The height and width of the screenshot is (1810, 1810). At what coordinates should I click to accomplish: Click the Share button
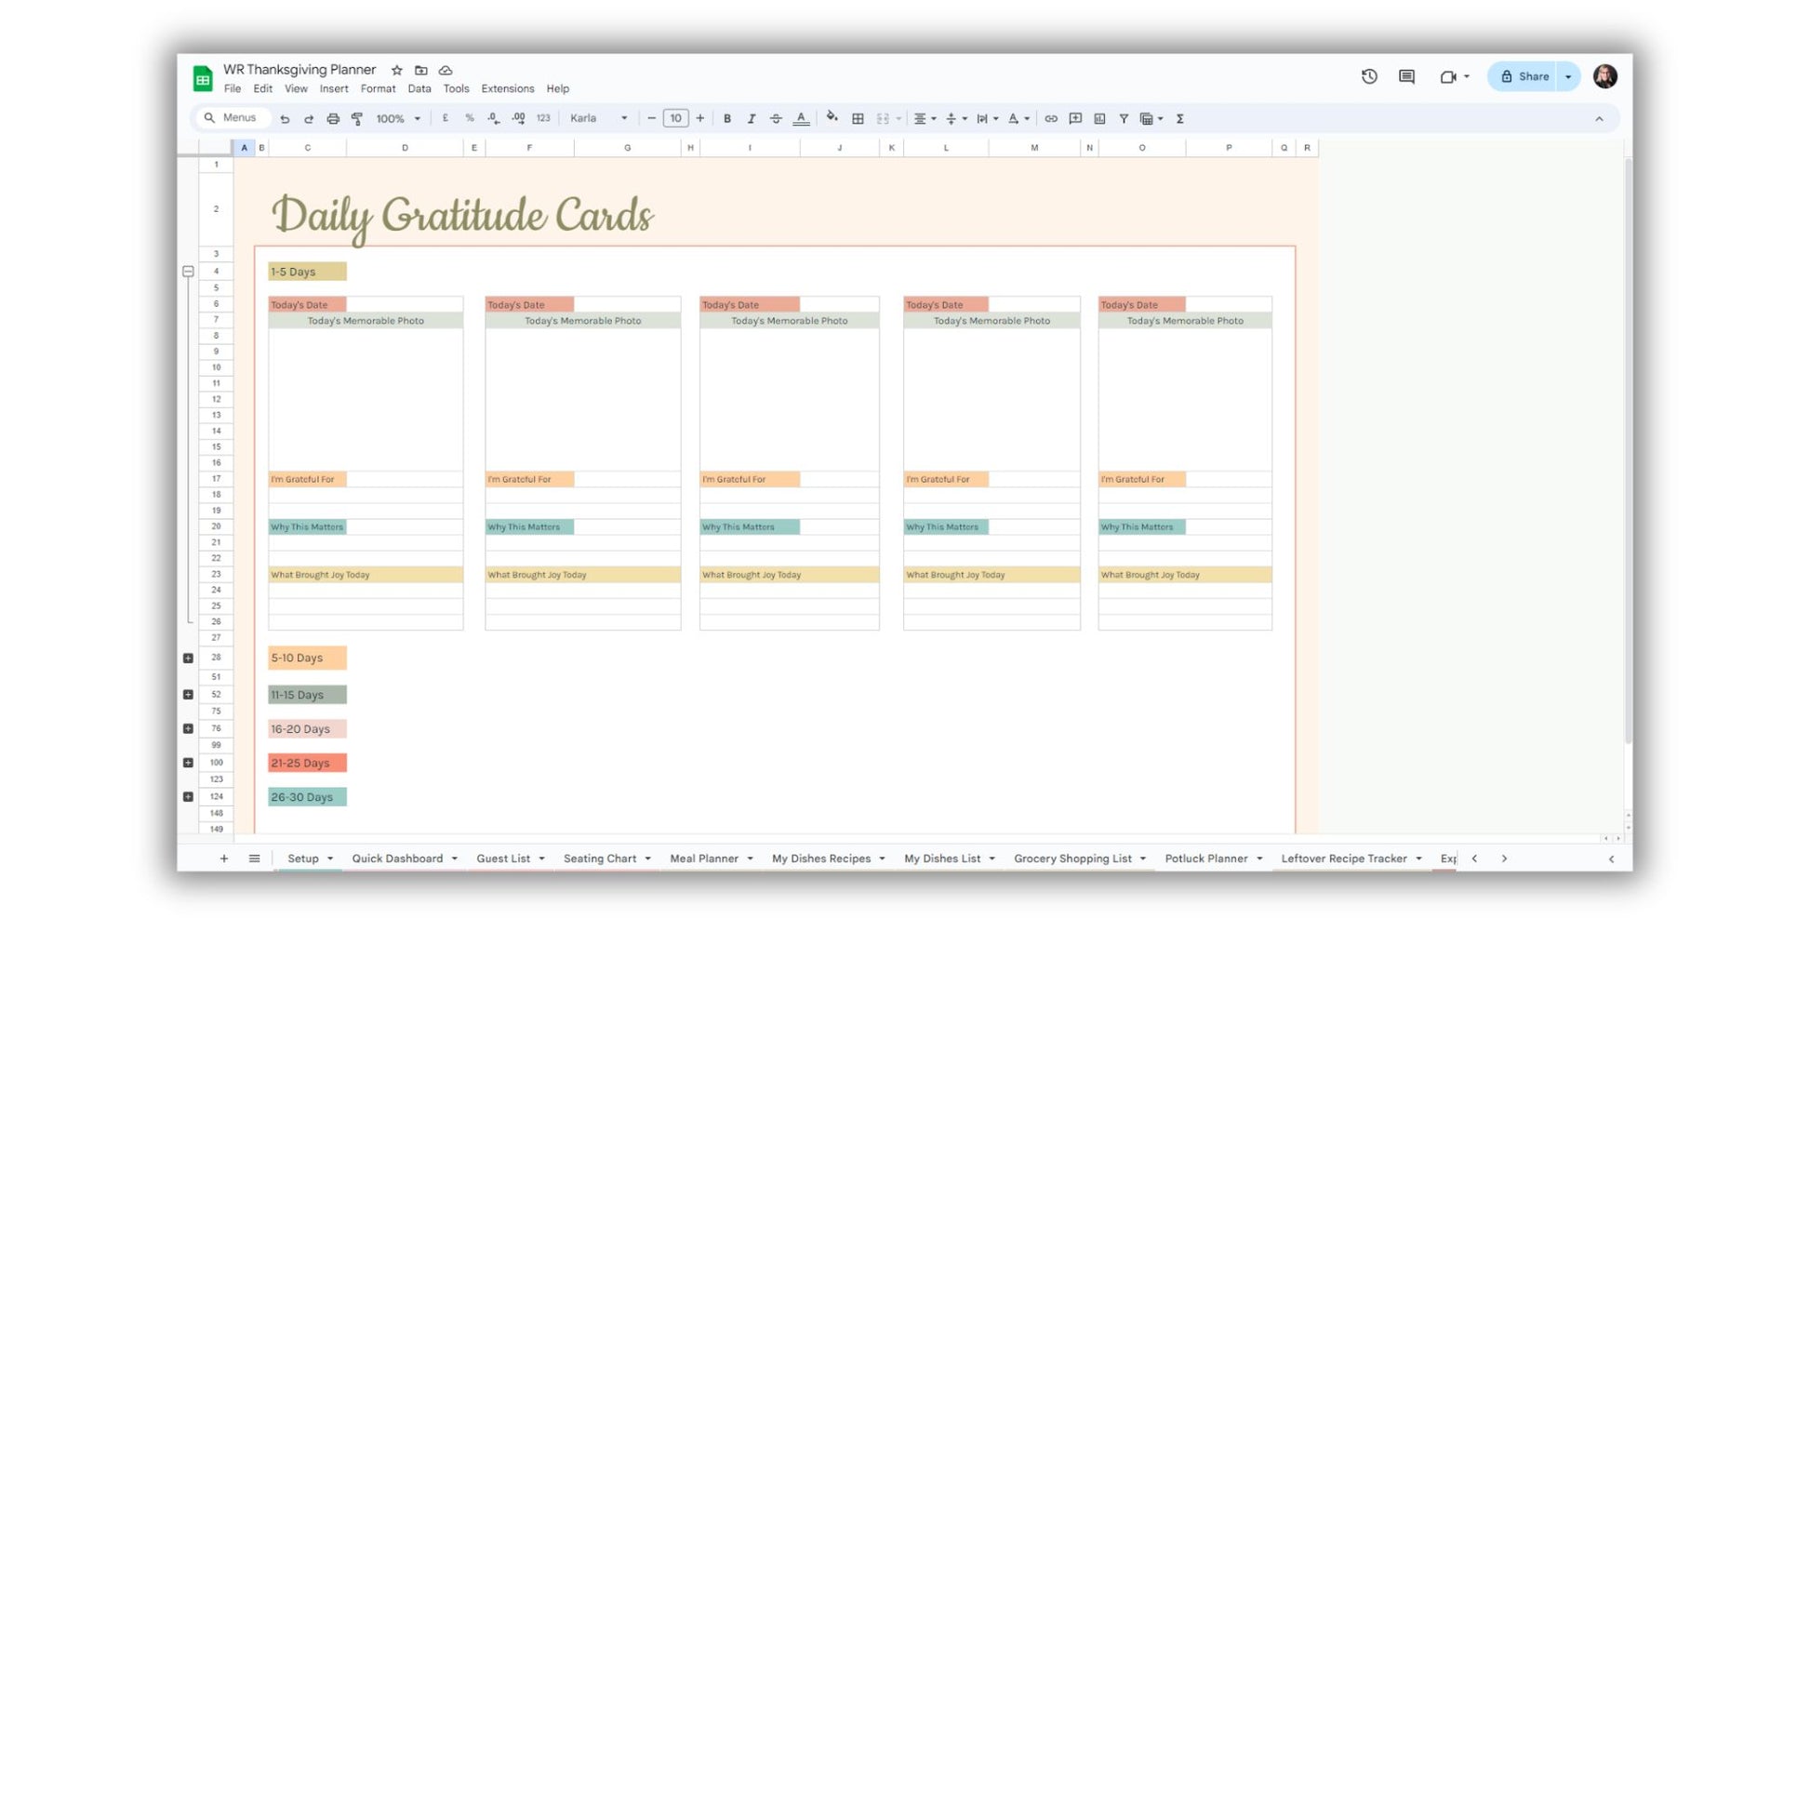point(1524,77)
